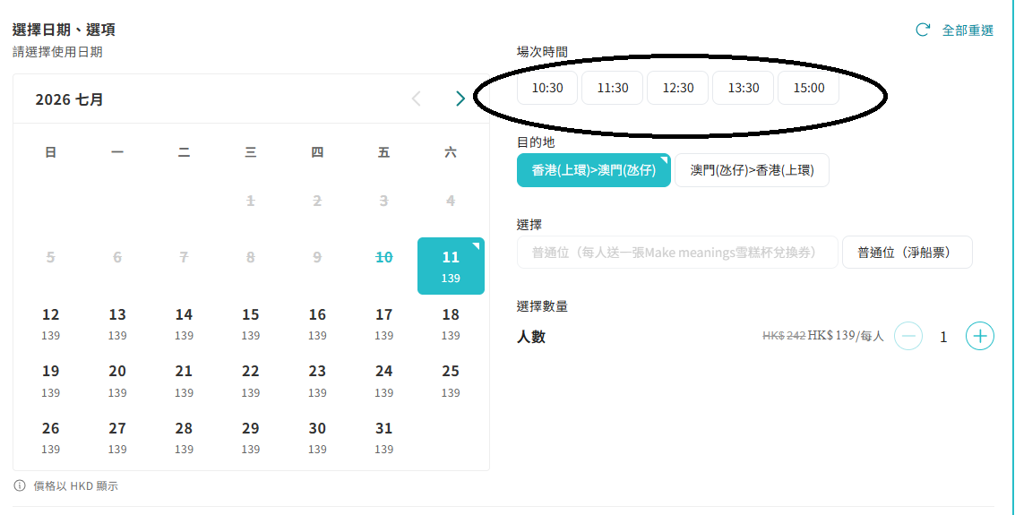Pick July 14 date

coord(184,322)
